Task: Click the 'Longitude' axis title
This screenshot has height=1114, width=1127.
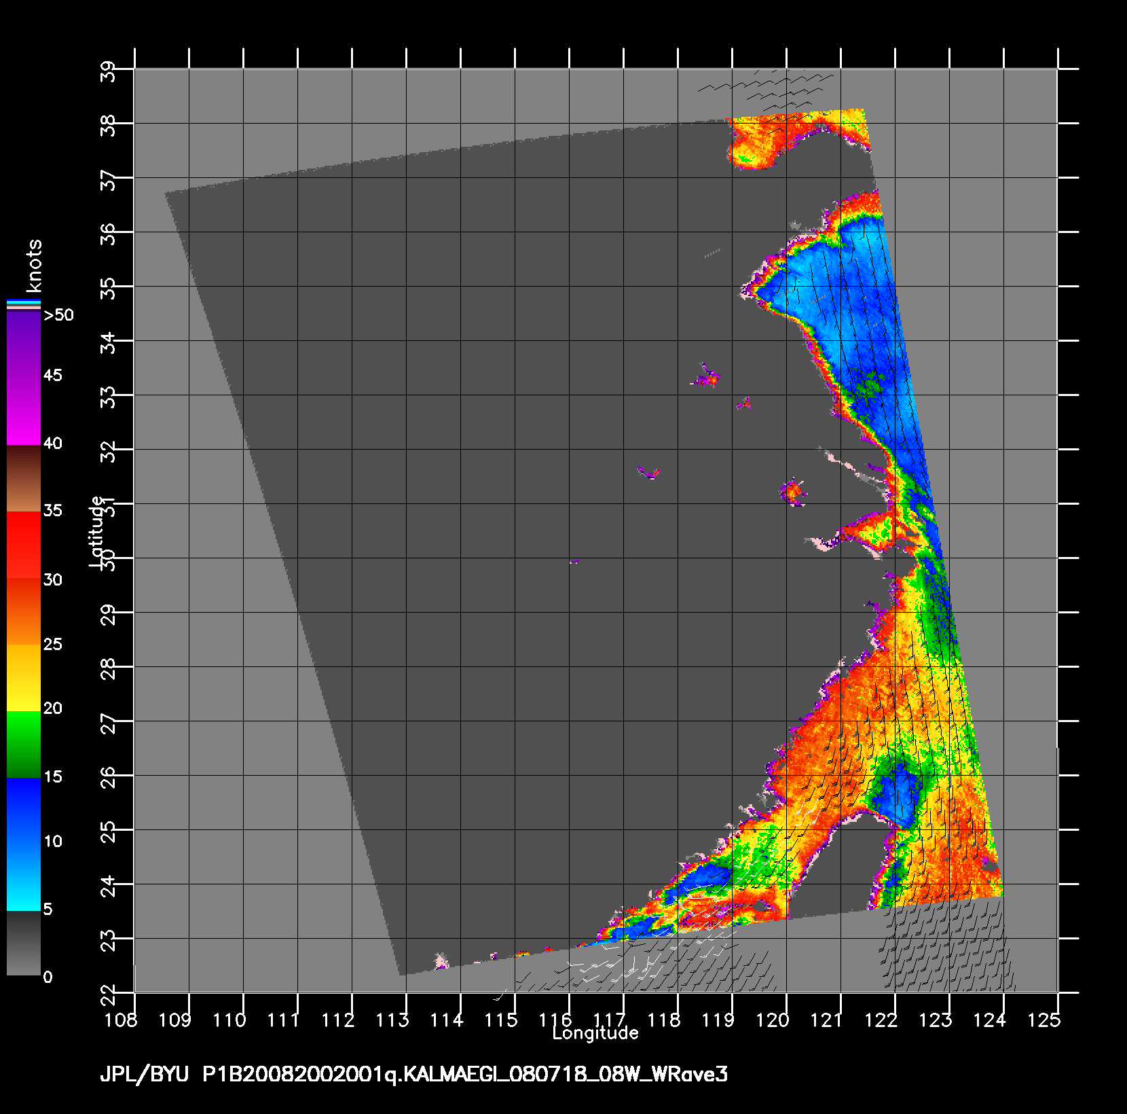Action: coord(595,1033)
